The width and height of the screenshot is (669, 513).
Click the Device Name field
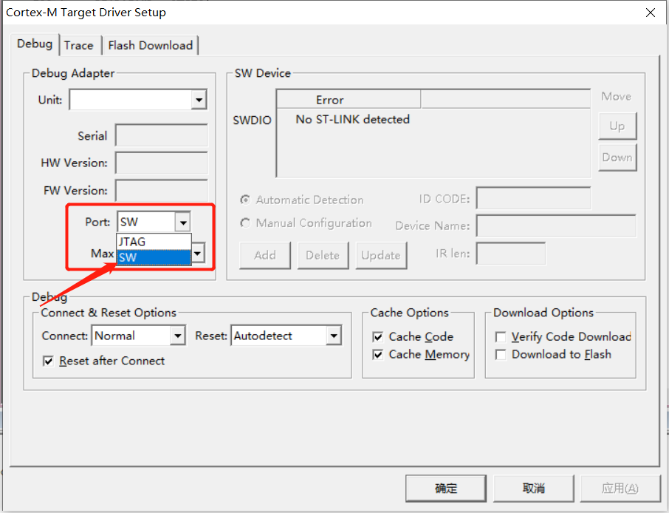click(x=556, y=225)
